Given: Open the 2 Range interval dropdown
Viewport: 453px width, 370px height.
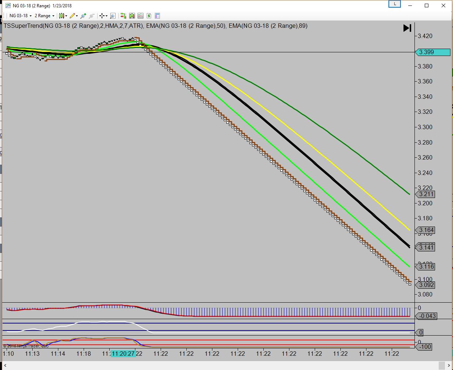Looking at the screenshot, I should 44,16.
